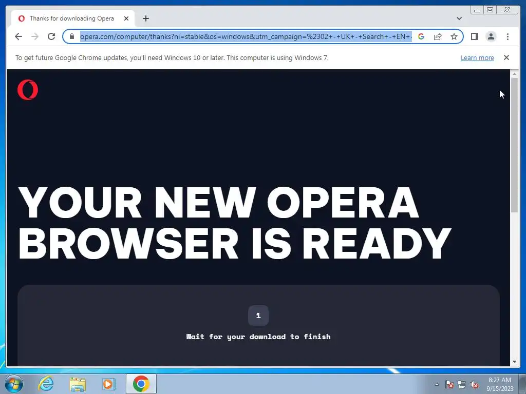This screenshot has height=394, width=526.
Task: Click the red Opera logo
Action: 28,90
